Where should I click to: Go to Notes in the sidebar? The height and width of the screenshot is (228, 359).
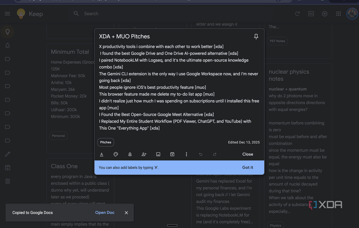tap(8, 32)
